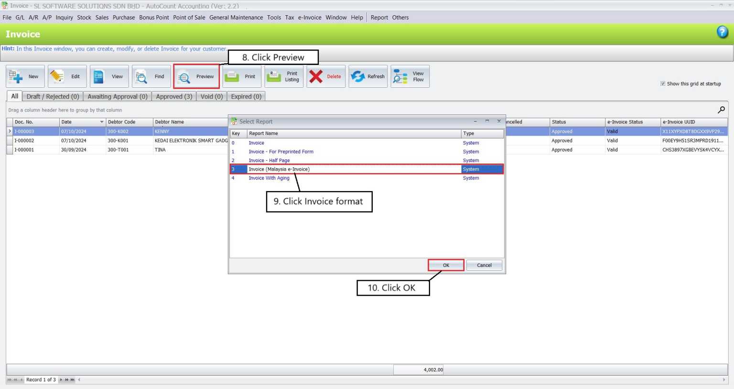This screenshot has width=734, height=389.
Task: Click the Debtor Name column header
Action: [x=191, y=122]
